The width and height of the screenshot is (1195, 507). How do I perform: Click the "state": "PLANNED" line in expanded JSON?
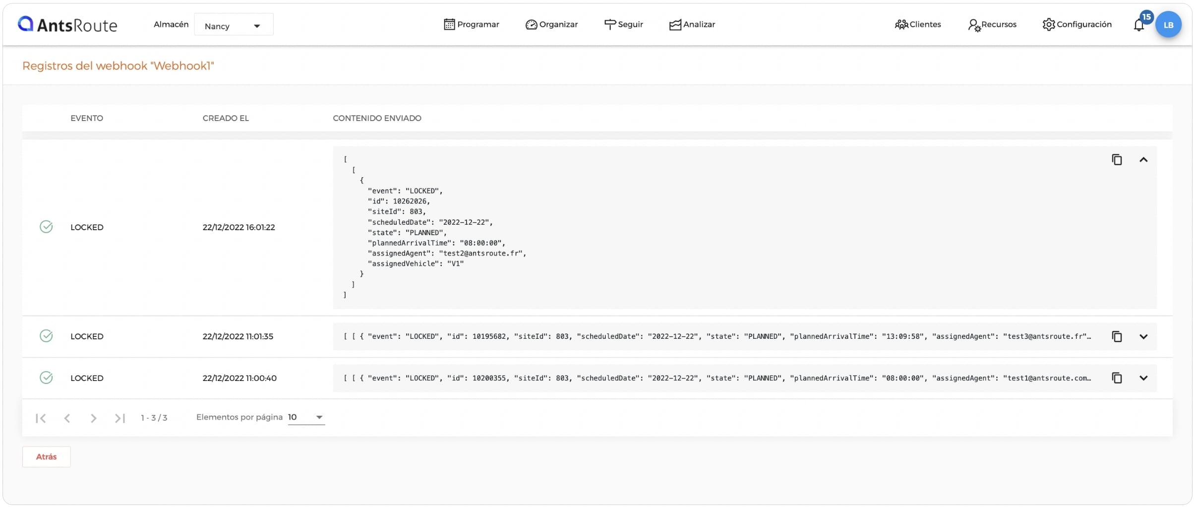coord(407,233)
